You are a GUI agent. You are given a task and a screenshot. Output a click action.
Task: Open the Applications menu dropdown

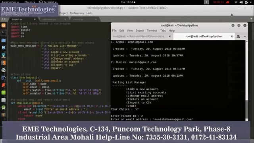pyautogui.click(x=10, y=2)
